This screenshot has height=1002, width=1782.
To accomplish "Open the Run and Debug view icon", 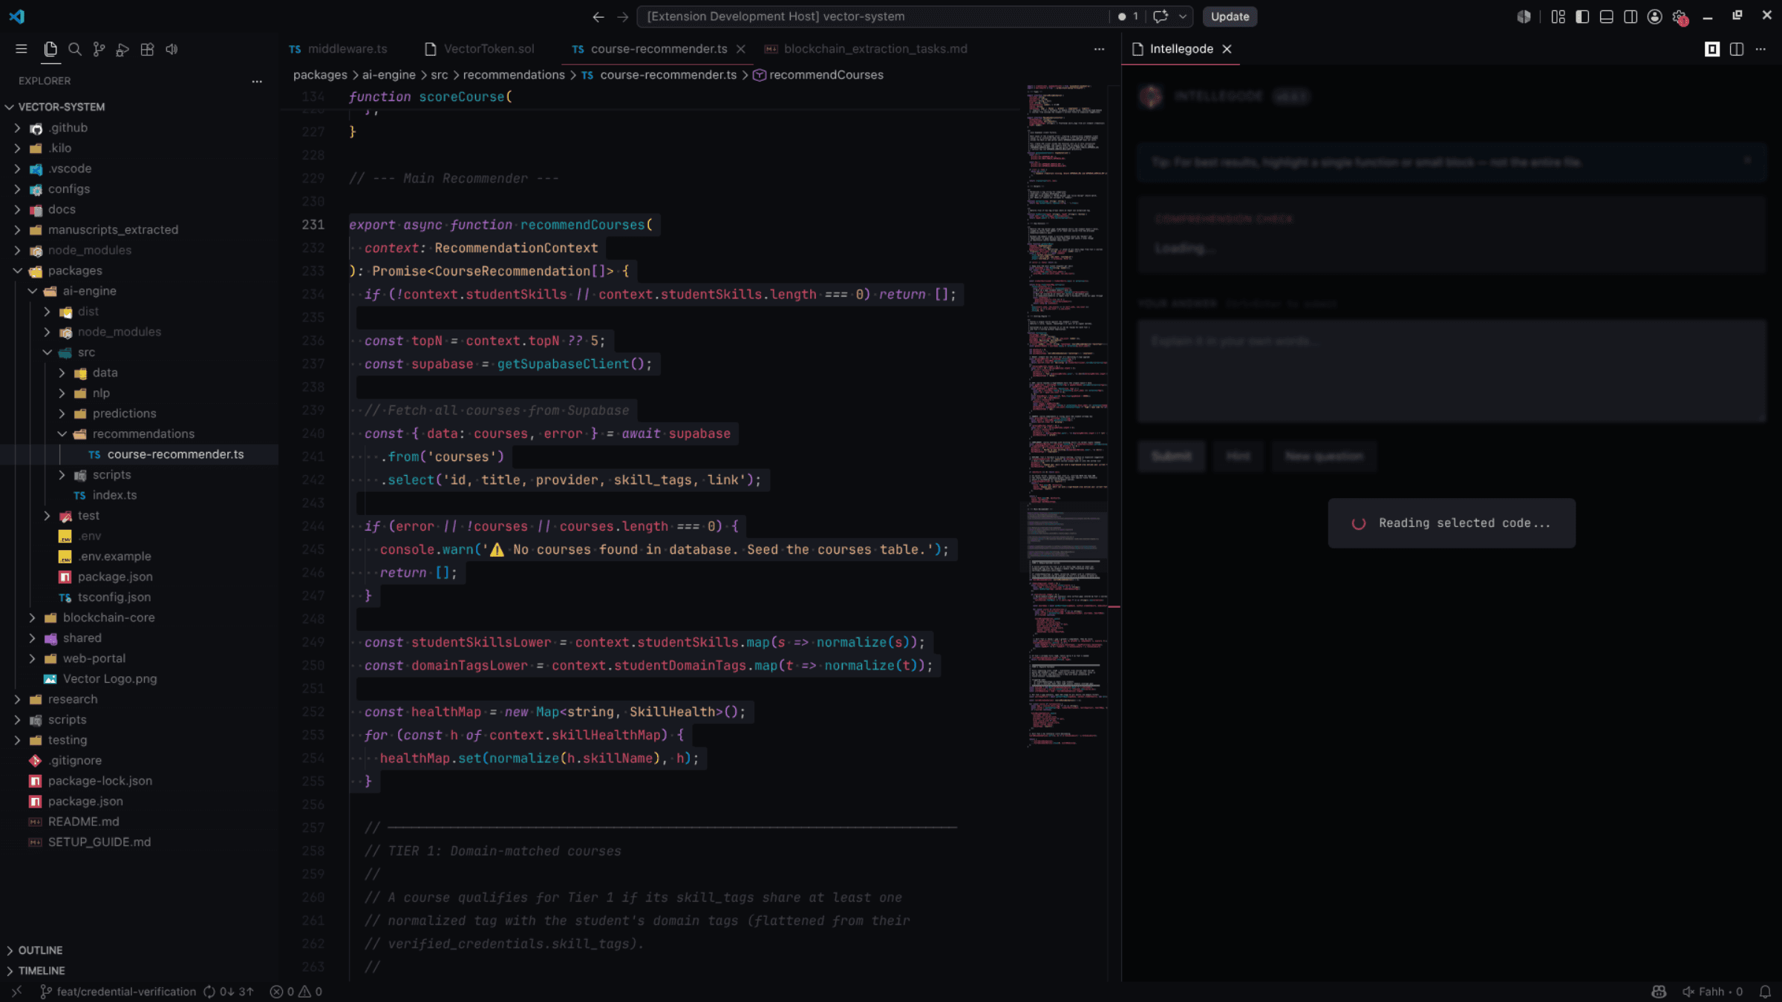I will click(x=123, y=49).
